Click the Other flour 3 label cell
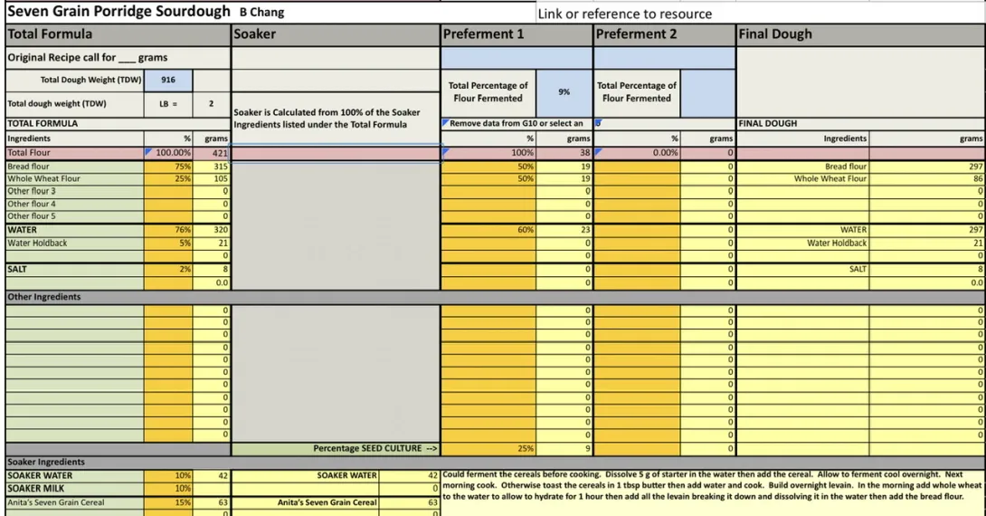The image size is (986, 516). 74,191
